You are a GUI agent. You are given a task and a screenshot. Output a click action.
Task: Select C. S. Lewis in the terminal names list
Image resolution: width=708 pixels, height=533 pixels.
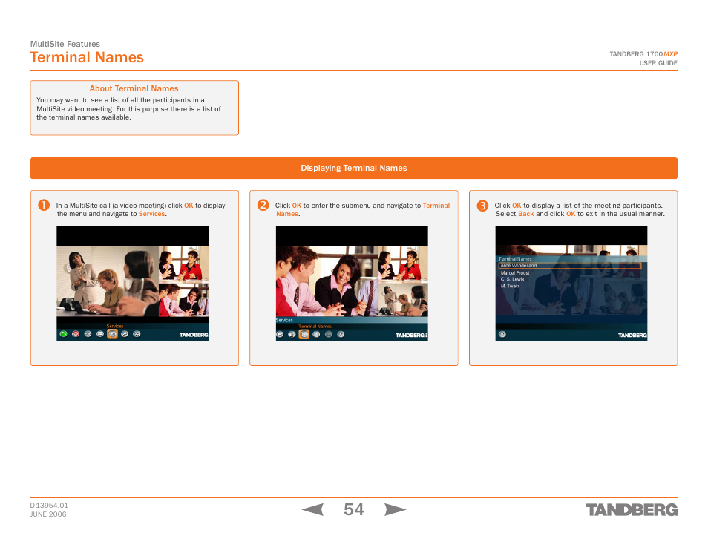[512, 279]
